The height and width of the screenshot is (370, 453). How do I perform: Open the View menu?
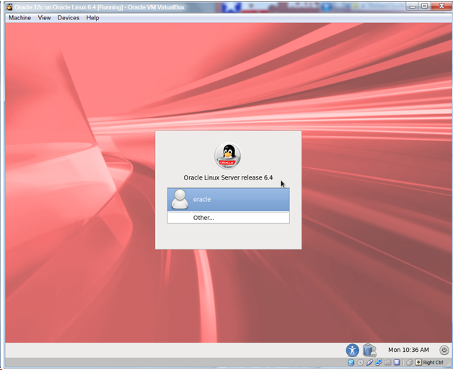[45, 17]
